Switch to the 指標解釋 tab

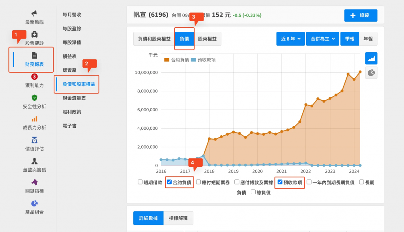pyautogui.click(x=178, y=218)
